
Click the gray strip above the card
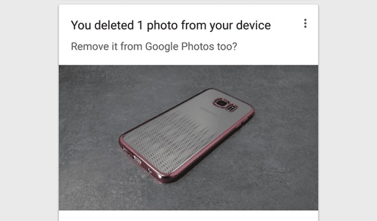coord(188,2)
